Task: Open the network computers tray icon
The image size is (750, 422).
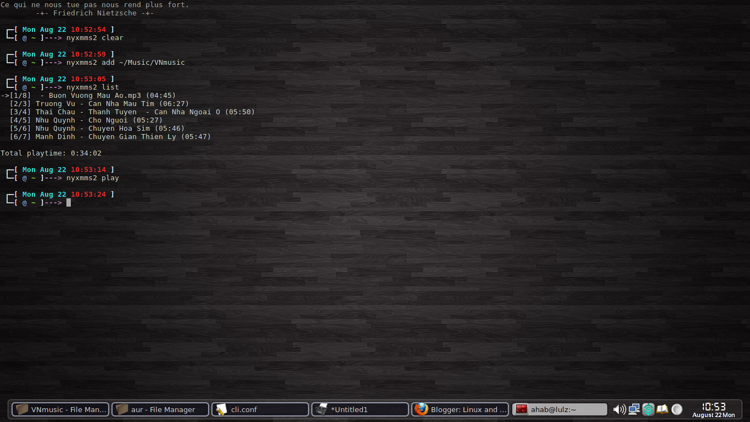Action: (634, 409)
